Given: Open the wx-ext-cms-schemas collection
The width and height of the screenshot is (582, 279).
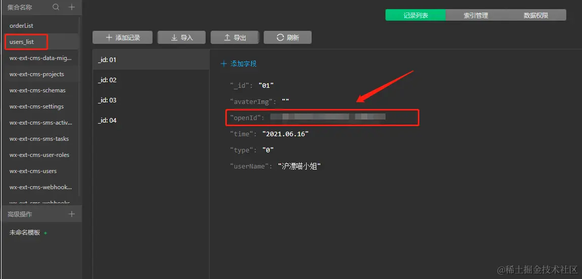Looking at the screenshot, I should click(x=37, y=90).
